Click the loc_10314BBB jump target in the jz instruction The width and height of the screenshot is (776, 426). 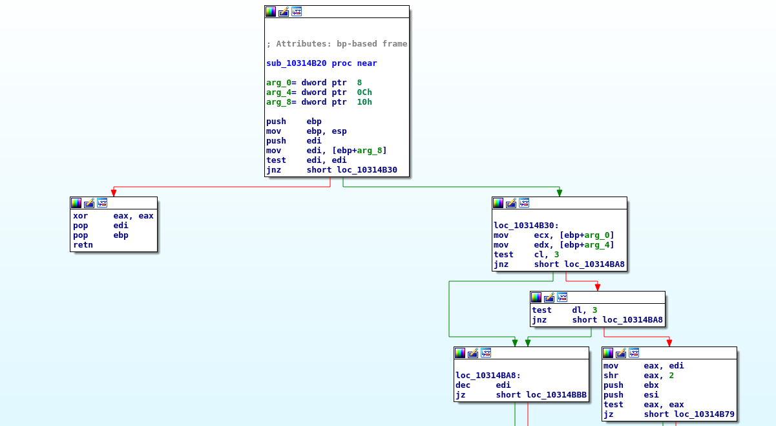click(x=556, y=395)
